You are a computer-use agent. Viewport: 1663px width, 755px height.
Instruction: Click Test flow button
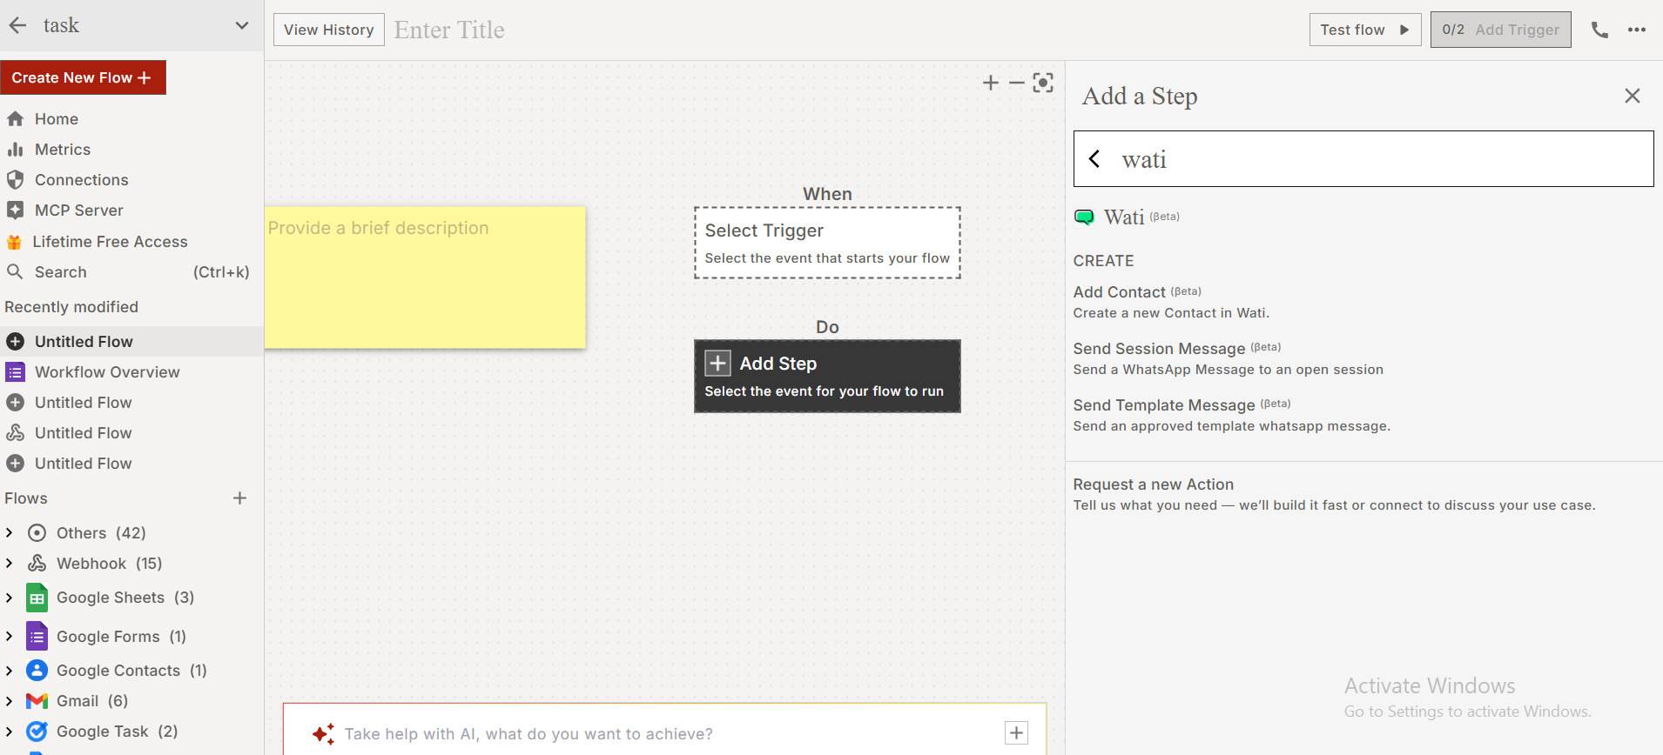coord(1364,30)
